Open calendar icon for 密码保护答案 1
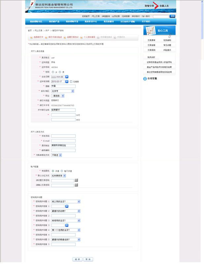The height and width of the screenshot is (264, 204). [x=67, y=206]
